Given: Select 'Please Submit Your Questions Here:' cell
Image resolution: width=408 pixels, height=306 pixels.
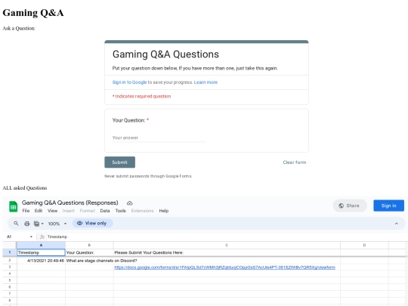Looking at the screenshot, I should tap(227, 252).
